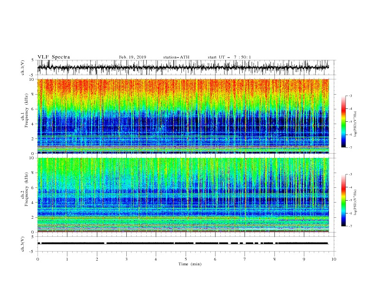
Task: Click the "station=ATH" header text
Action: pos(176,57)
